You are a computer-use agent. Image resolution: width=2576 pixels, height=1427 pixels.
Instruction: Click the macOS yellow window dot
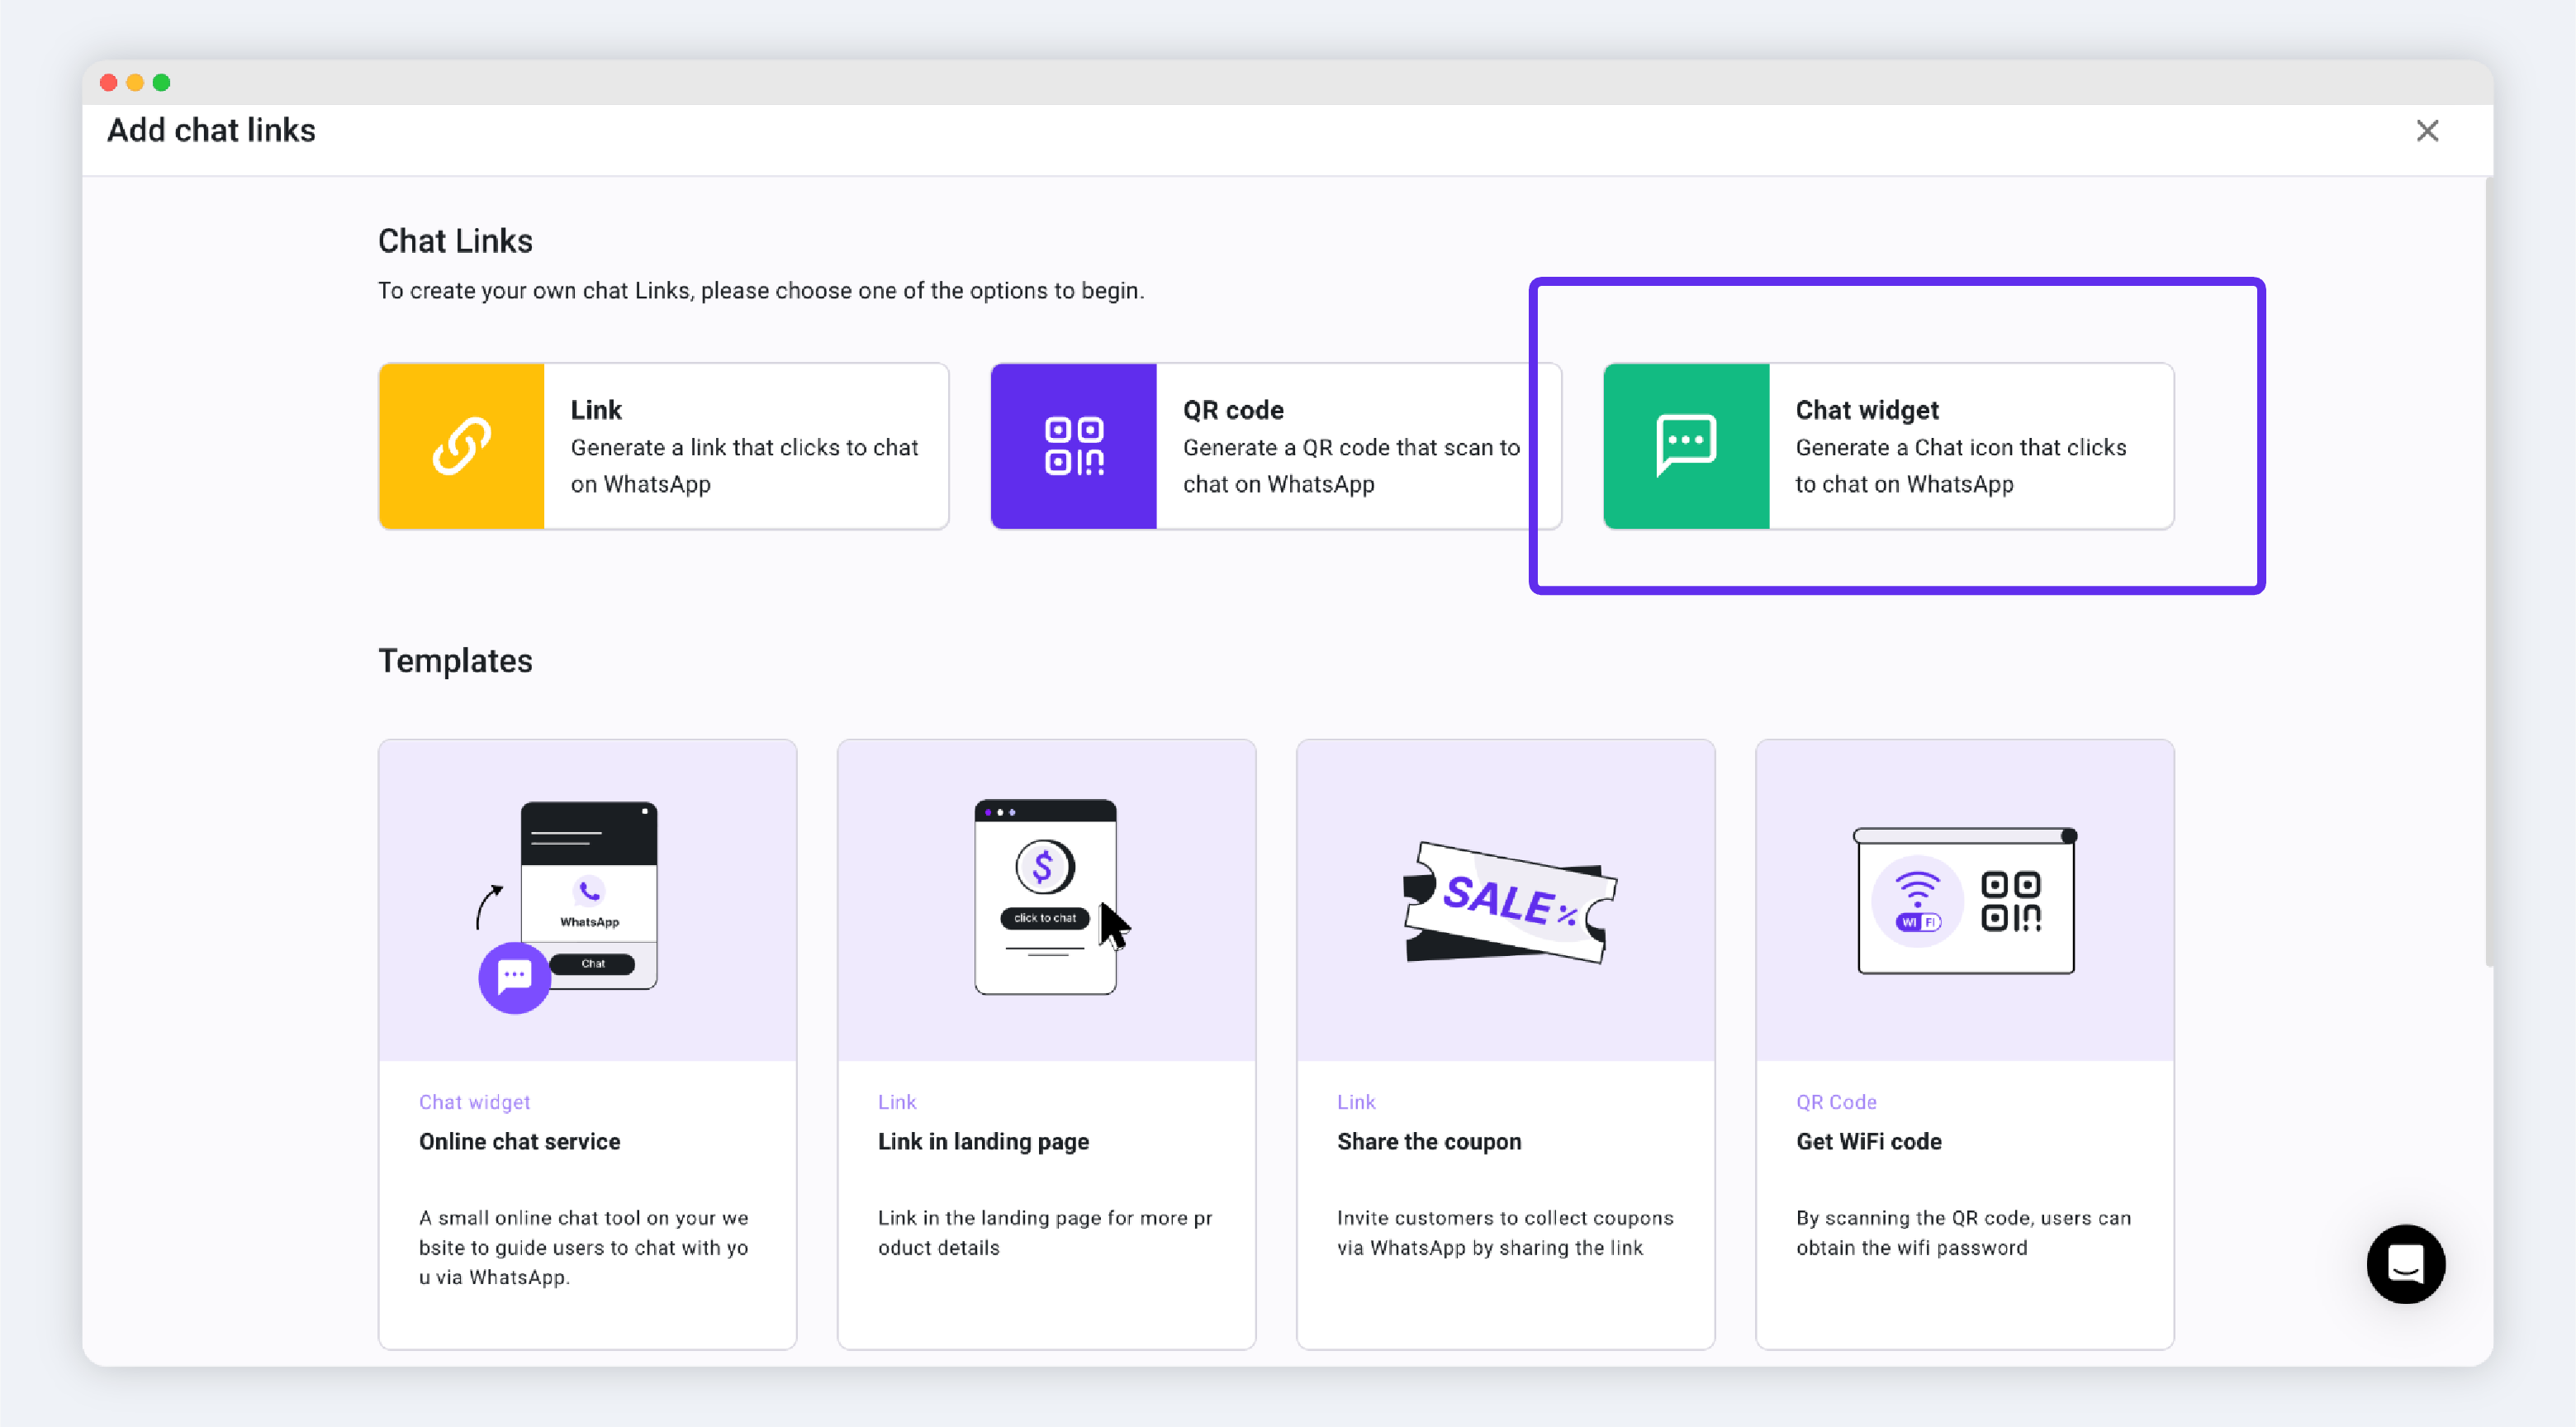click(x=135, y=82)
